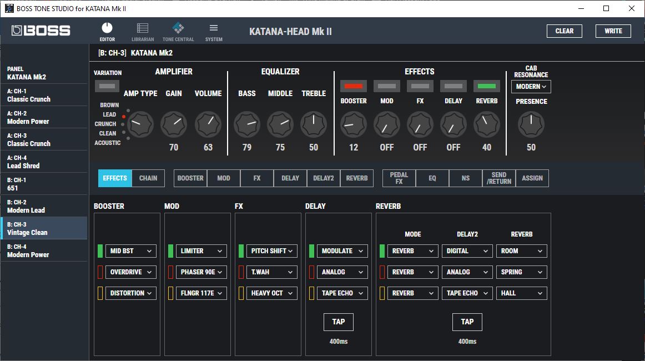Select red slot beside PHASER 90E
The height and width of the screenshot is (361, 645).
pos(171,272)
